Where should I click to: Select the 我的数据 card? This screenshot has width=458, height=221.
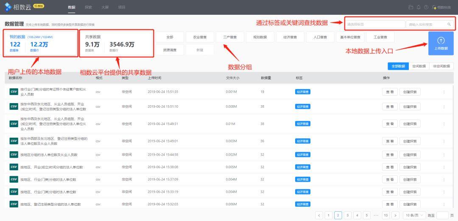pyautogui.click(x=41, y=43)
